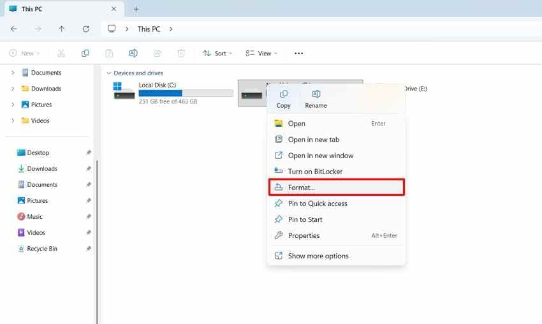This screenshot has width=542, height=324.
Task: Click the Share icon in toolbar
Action: [x=157, y=53]
